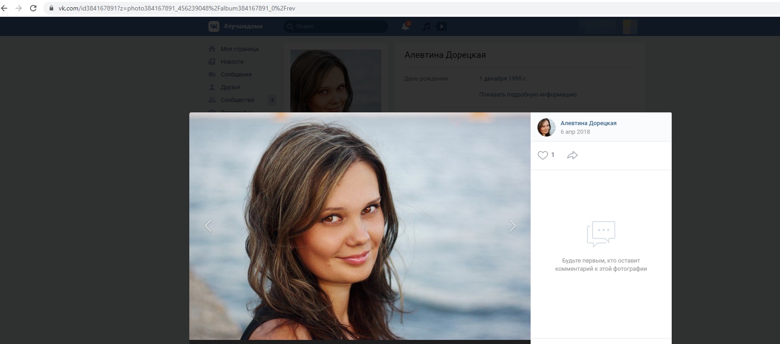The width and height of the screenshot is (780, 344).
Task: Click the browser address bar URL
Action: click(177, 8)
